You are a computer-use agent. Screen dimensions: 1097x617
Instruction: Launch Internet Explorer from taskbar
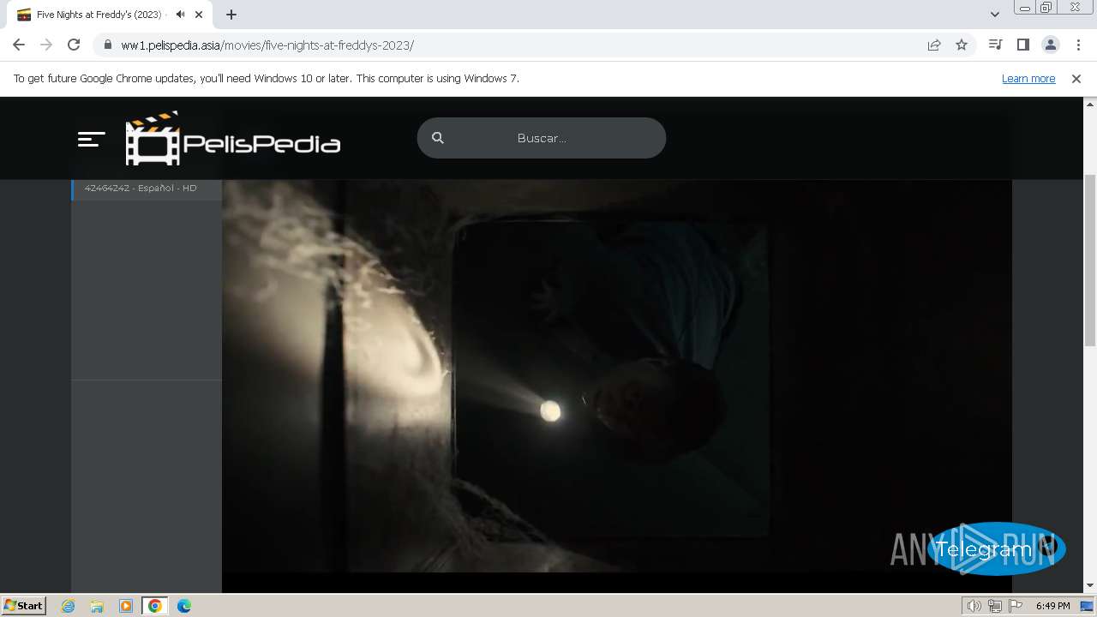pyautogui.click(x=69, y=606)
